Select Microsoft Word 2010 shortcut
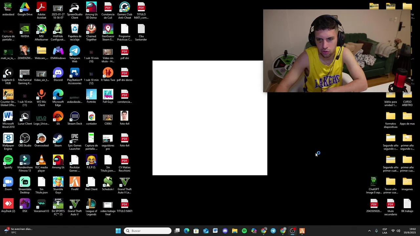This screenshot has height=236, width=420. 8,120
